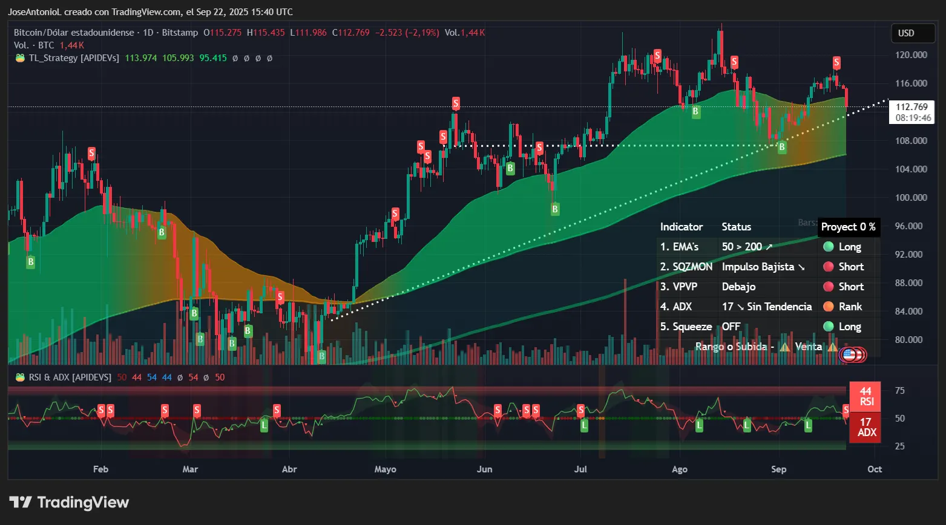Click the frog icon beside TL_Strategy legend
946x525 pixels.
tap(19, 58)
